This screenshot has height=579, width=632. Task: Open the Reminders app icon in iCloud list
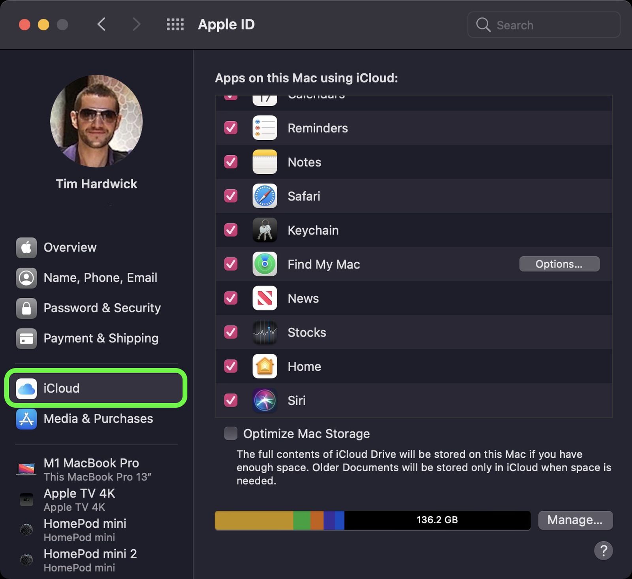[x=264, y=128]
